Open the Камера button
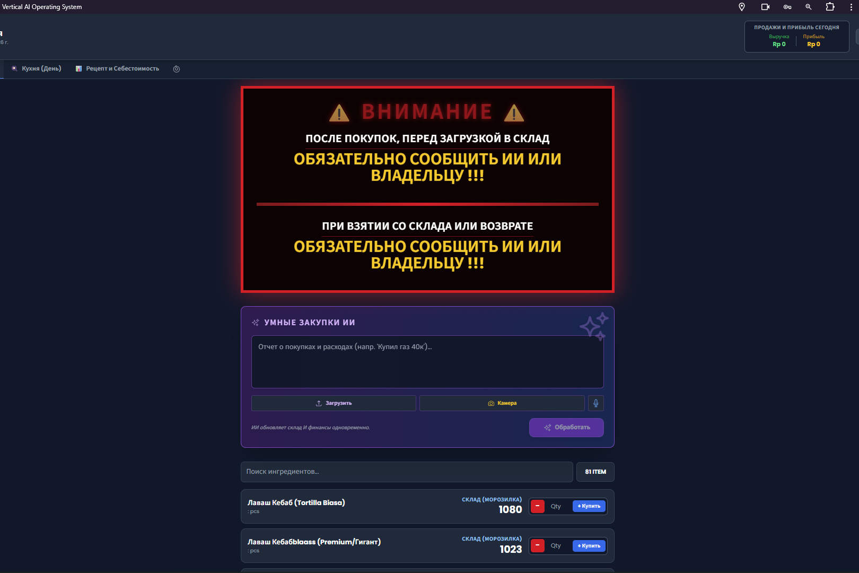Screen dimensions: 859x573 [x=502, y=403]
